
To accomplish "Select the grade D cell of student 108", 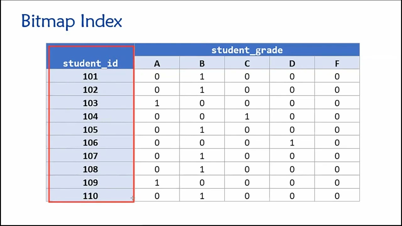I will [x=292, y=169].
